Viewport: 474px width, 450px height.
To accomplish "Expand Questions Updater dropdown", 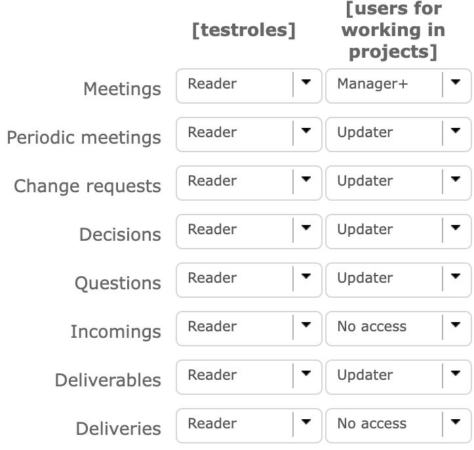I will (398, 279).
